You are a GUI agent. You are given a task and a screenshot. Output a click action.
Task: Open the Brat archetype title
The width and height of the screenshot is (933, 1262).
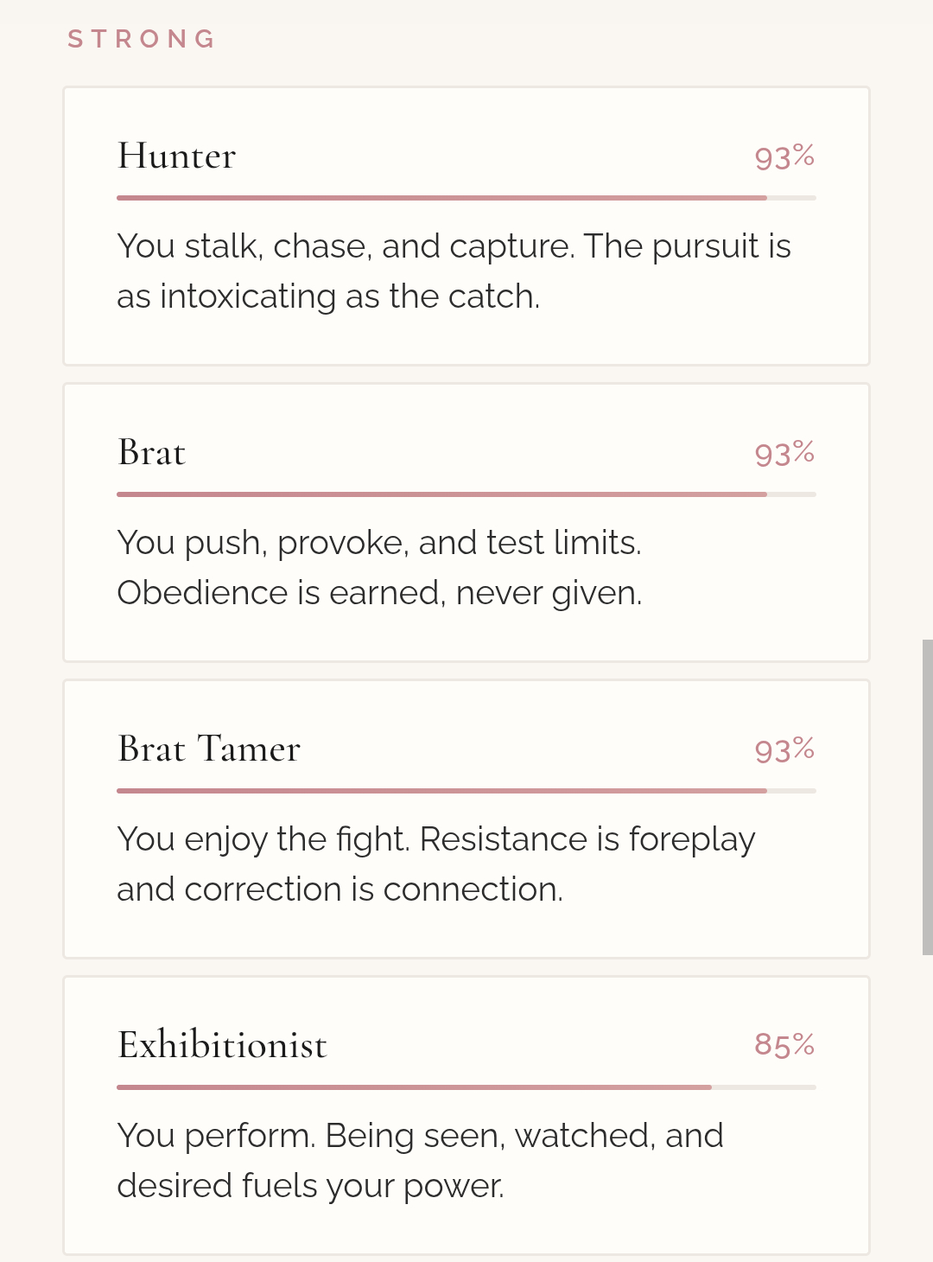pyautogui.click(x=152, y=453)
